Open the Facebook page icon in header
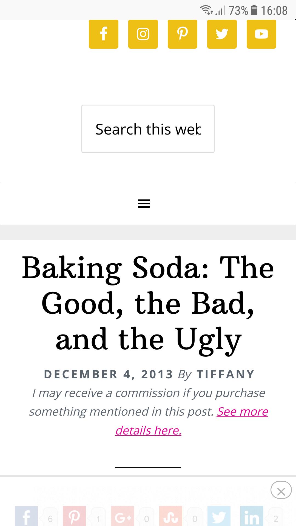Image resolution: width=296 pixels, height=526 pixels. (x=104, y=34)
